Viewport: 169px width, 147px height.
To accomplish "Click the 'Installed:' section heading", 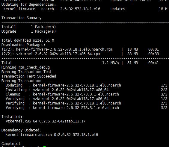I will point(12,117).
